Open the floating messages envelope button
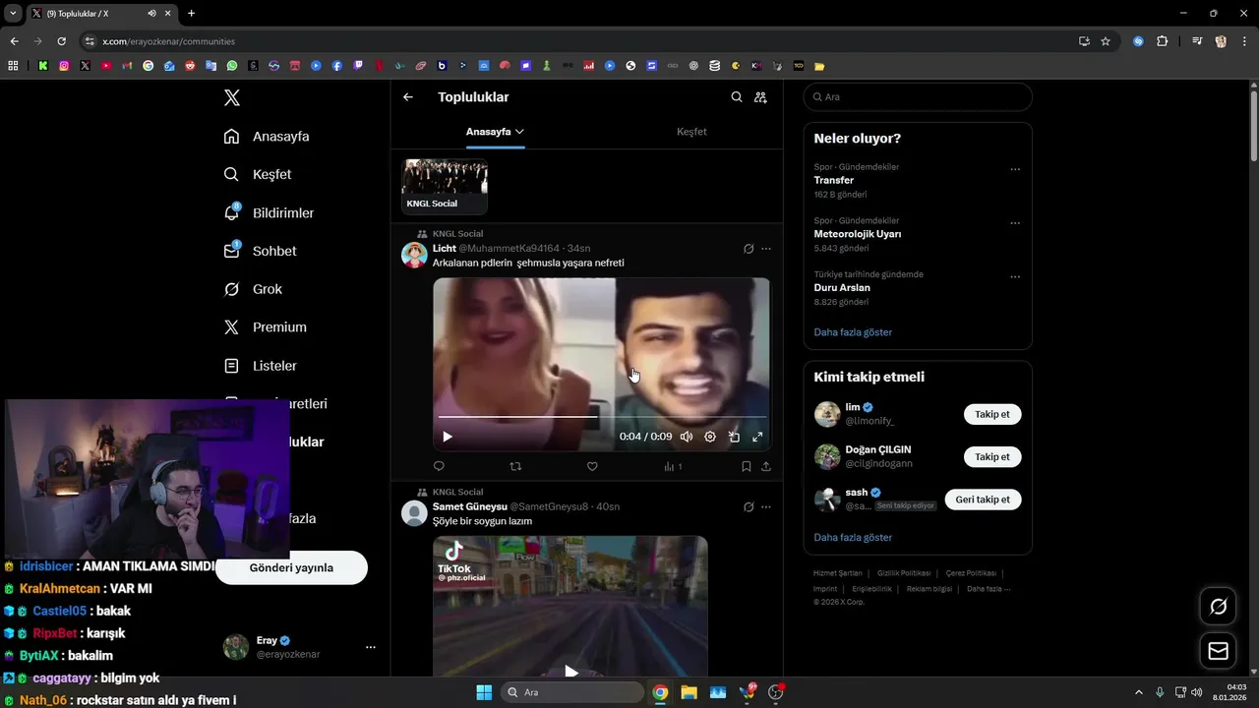 pos(1218,651)
